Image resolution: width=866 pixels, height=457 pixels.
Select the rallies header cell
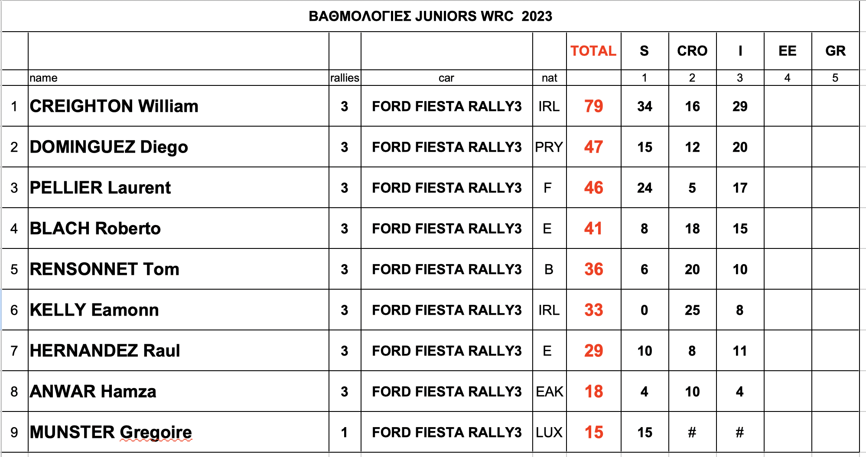coord(345,78)
